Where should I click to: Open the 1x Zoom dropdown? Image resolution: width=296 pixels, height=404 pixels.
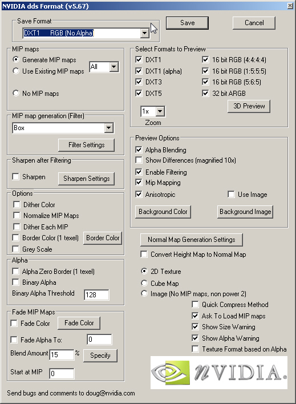[x=160, y=111]
